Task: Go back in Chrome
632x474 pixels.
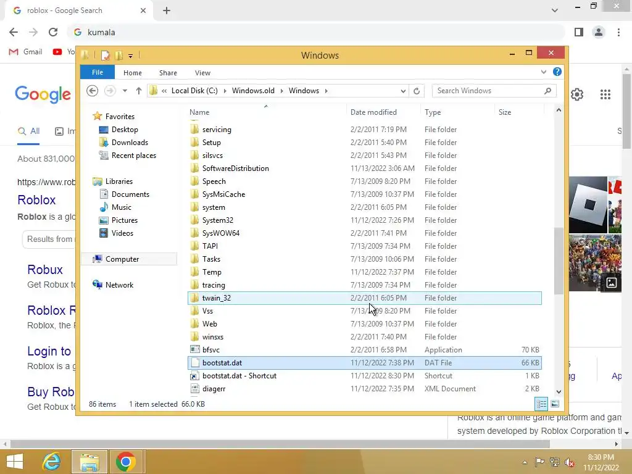Action: 14,32
